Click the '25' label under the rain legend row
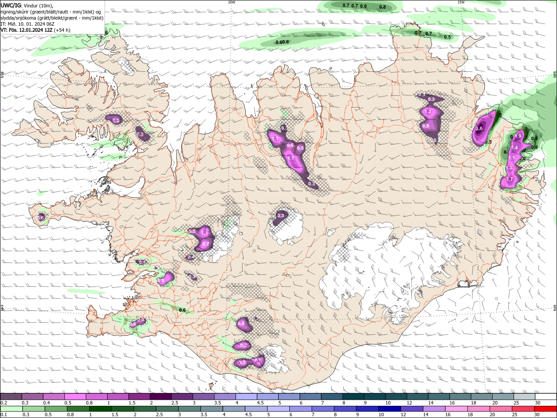 coord(515,415)
